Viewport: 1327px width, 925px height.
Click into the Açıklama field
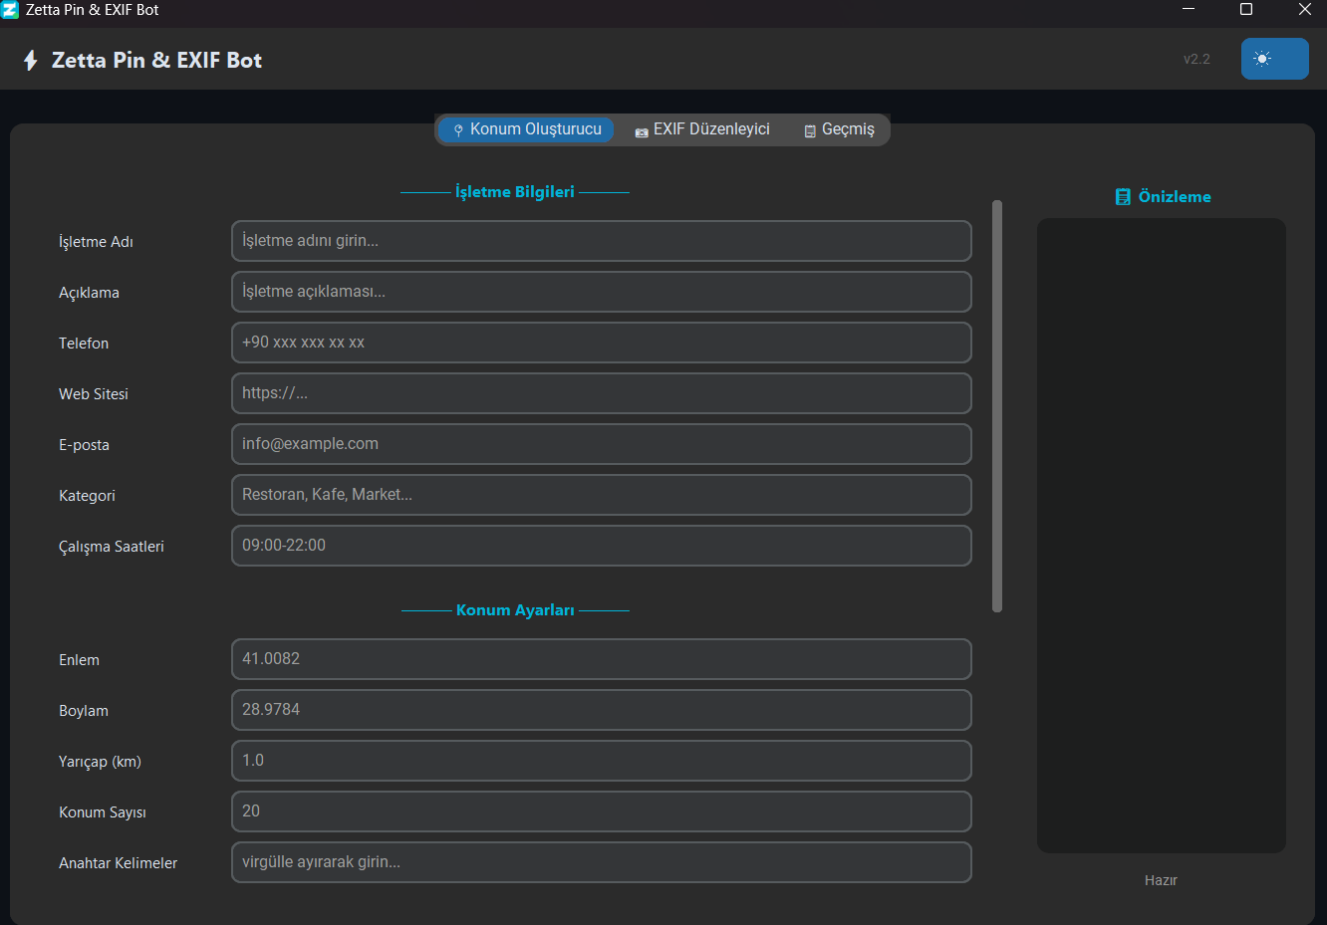pyautogui.click(x=602, y=292)
